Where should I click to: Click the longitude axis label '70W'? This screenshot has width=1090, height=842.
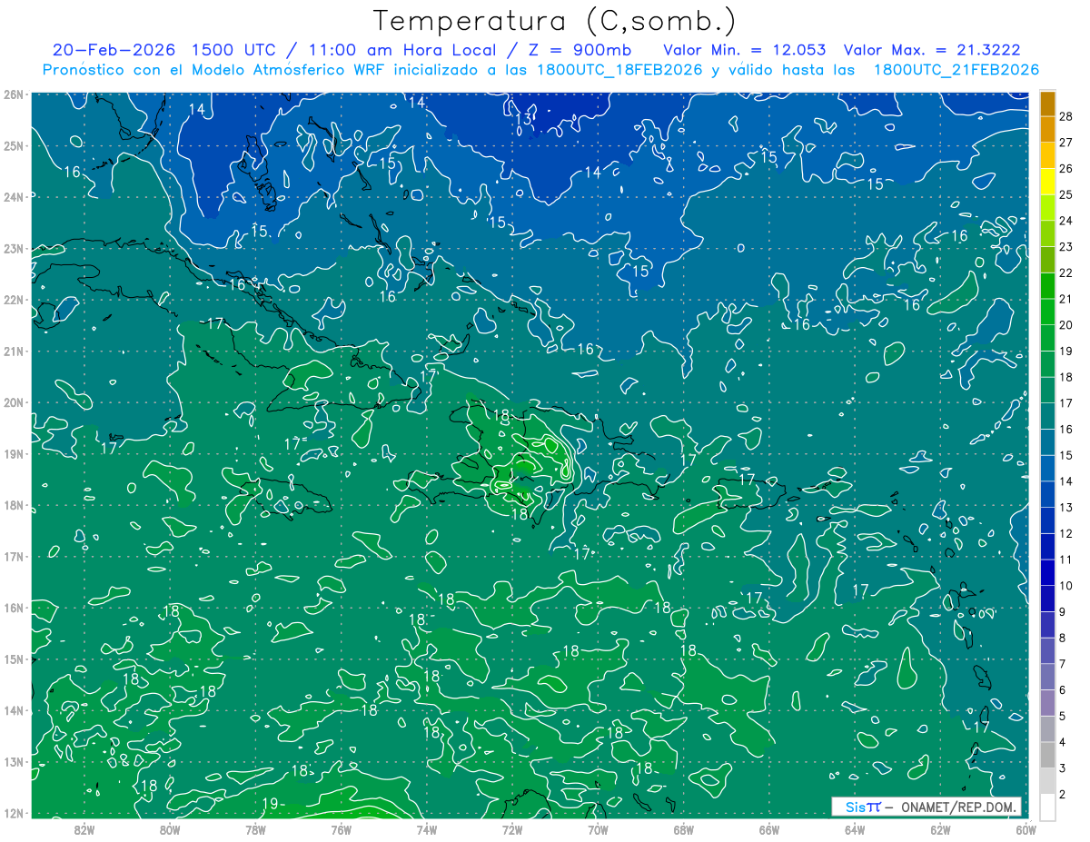coord(598,828)
